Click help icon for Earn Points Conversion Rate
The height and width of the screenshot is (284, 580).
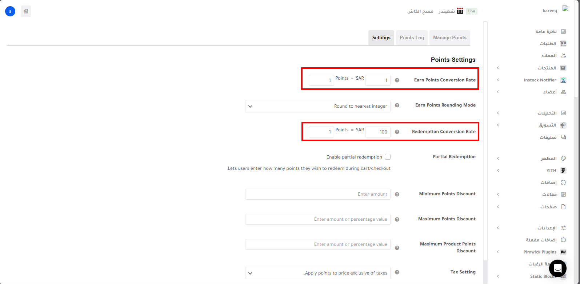397,80
